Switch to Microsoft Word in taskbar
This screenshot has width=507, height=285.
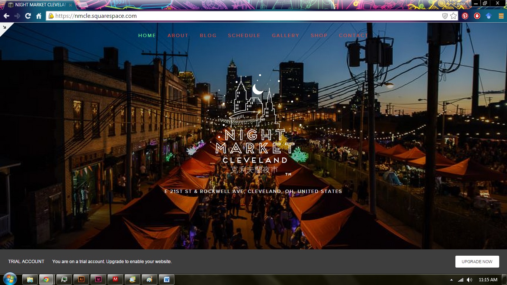coord(167,279)
